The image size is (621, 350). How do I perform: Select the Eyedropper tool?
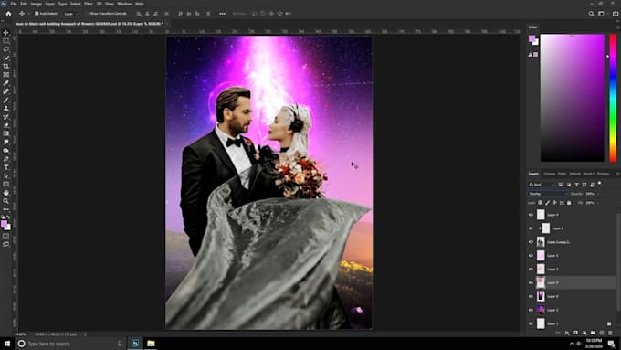coord(6,83)
